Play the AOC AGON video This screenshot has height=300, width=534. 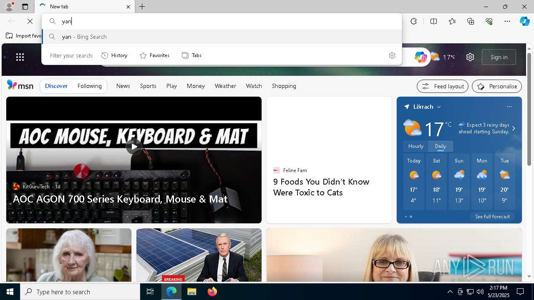point(134,146)
